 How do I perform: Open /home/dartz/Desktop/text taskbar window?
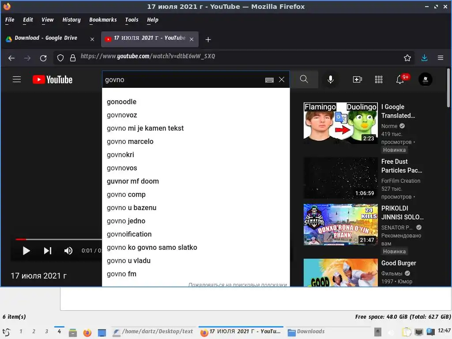[x=153, y=332]
